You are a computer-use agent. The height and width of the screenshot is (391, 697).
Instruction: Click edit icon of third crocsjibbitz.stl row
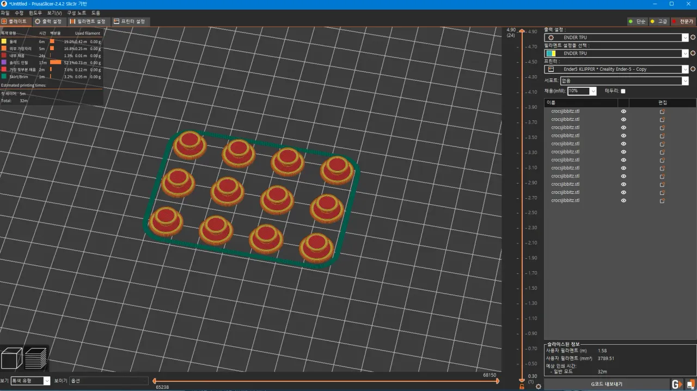[662, 127]
